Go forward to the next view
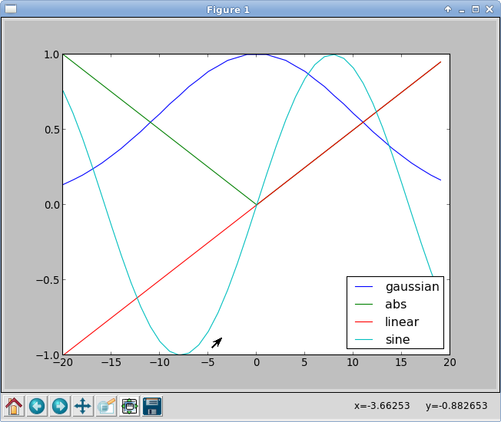This screenshot has height=422, width=501. click(60, 406)
